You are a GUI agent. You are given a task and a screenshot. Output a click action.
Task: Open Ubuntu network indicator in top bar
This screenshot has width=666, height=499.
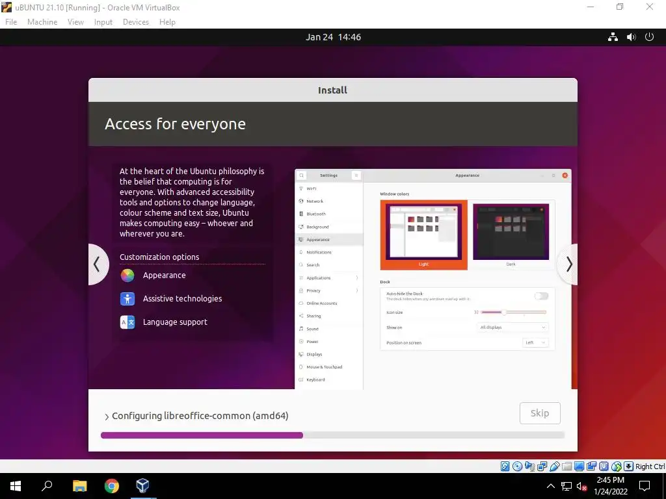point(613,37)
